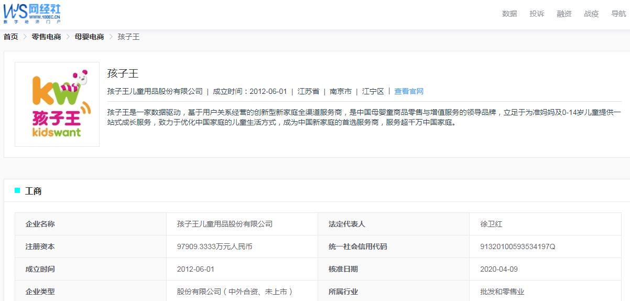Select the 股份有限公司（中外合资、未上市）value
Viewport: 630px width, 301px height.
coord(235,292)
